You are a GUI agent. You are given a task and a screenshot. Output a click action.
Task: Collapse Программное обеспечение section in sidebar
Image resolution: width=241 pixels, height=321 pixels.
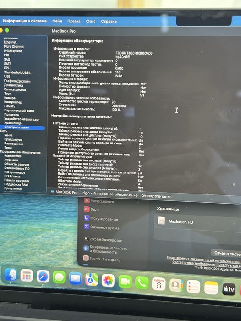pos(20,152)
